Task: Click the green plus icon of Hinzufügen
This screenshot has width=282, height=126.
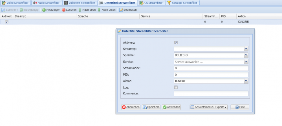Action: [44, 10]
